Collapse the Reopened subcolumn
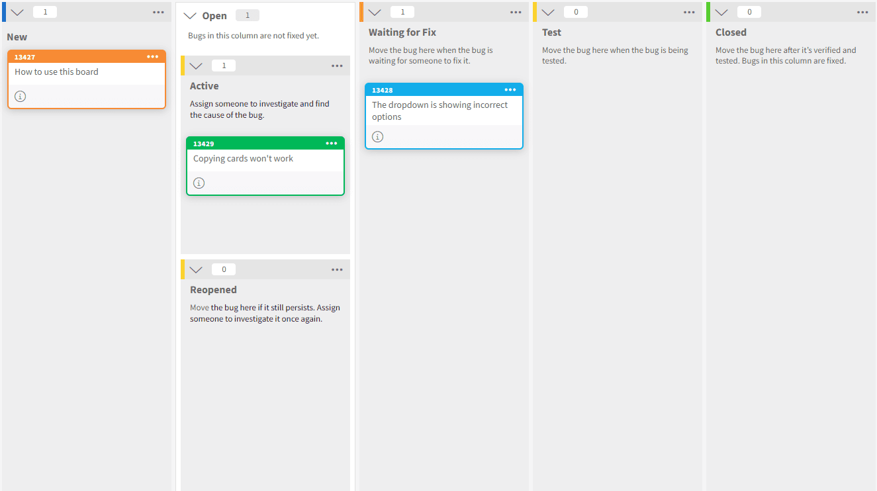The height and width of the screenshot is (491, 877). click(196, 269)
